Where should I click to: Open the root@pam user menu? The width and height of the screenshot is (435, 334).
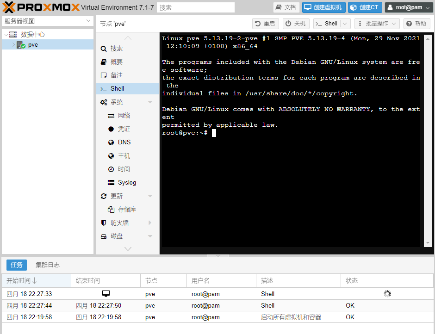point(409,7)
